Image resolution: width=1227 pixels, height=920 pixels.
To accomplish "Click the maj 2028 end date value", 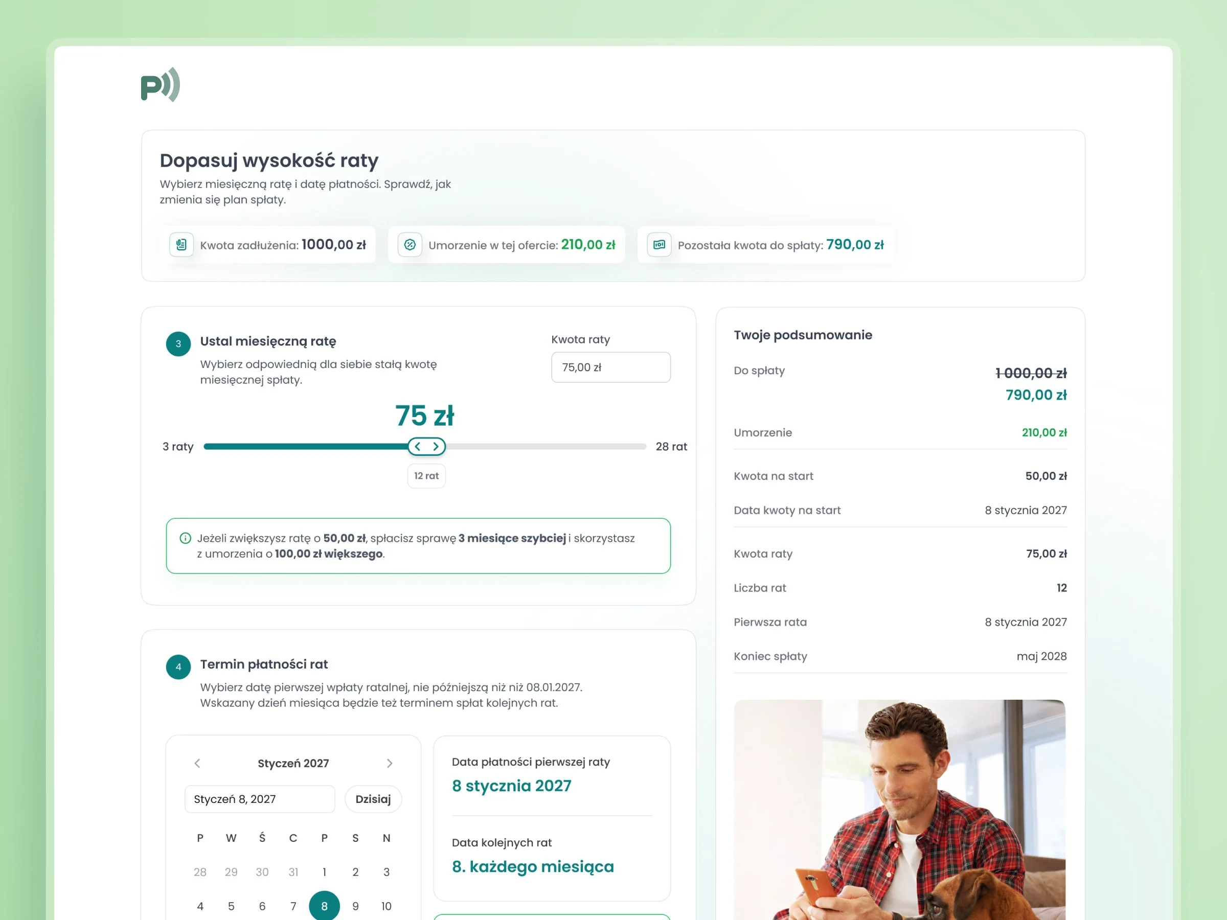I will (x=1042, y=656).
